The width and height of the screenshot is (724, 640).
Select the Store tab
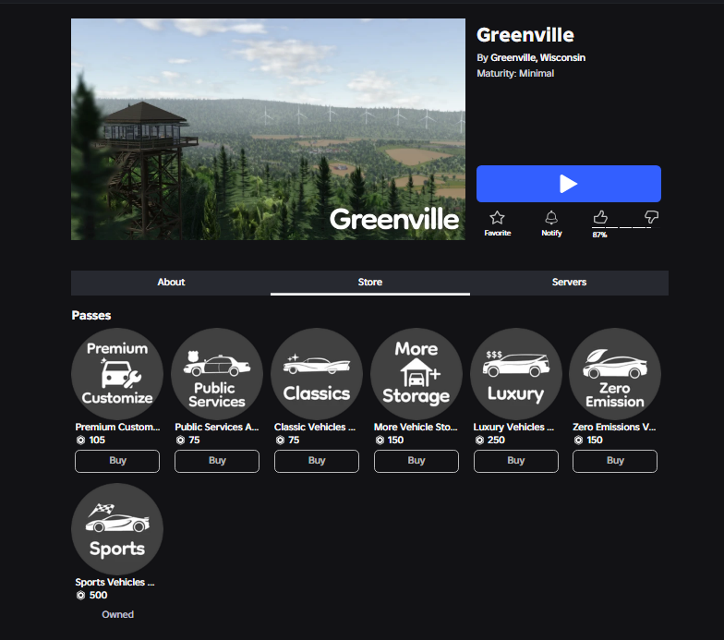click(369, 283)
